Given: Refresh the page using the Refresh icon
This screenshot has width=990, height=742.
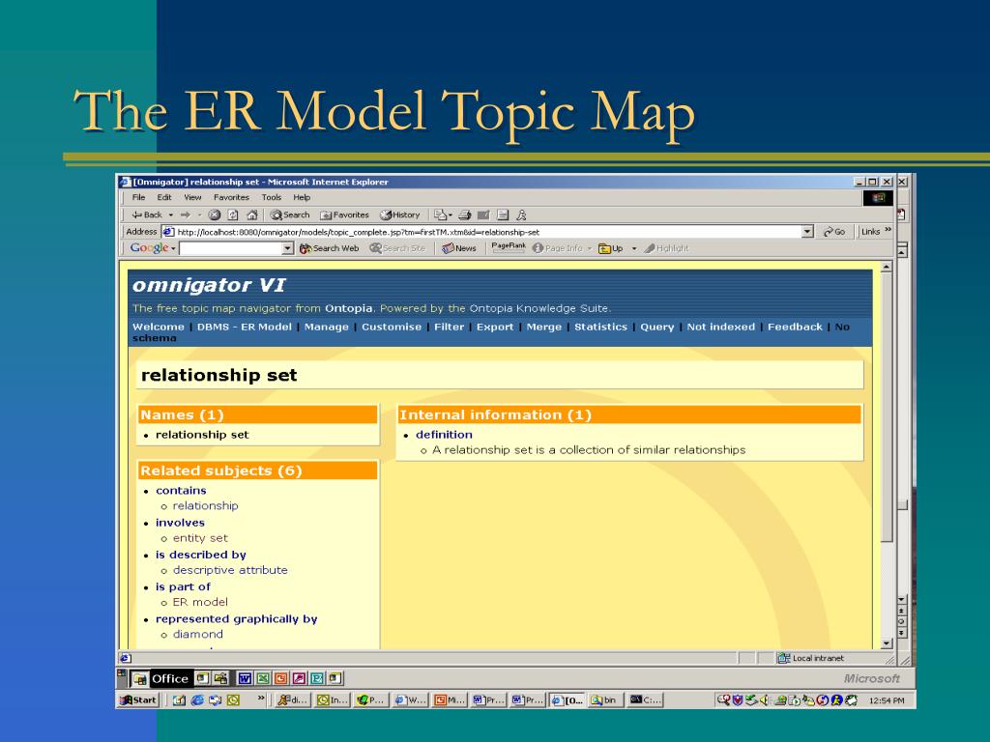Looking at the screenshot, I should click(233, 215).
